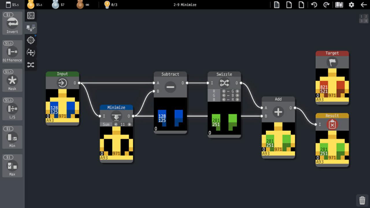Image resolution: width=370 pixels, height=208 pixels.
Task: Choose the Mask node tool
Action: [12, 80]
